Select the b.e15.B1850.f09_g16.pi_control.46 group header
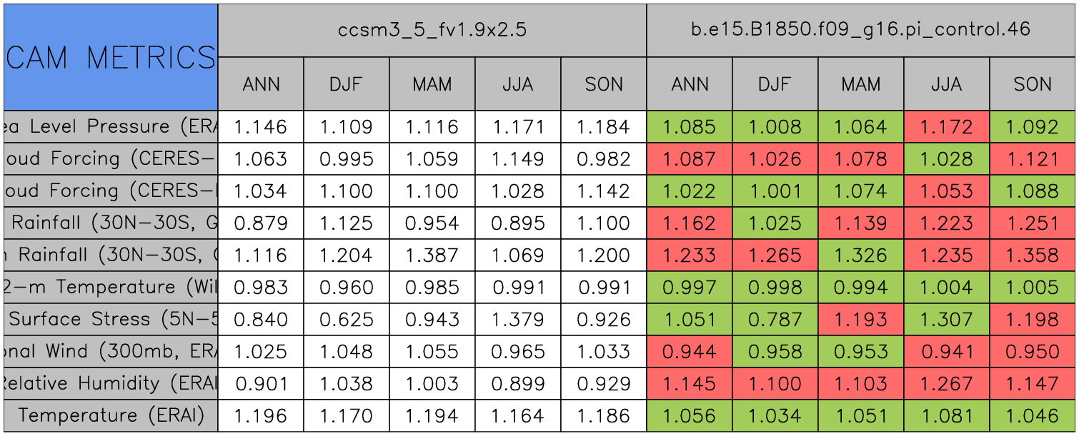 (860, 30)
